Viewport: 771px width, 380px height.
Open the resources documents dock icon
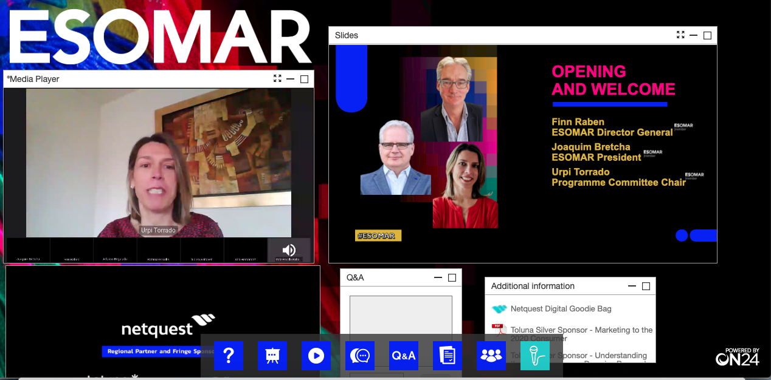pos(448,356)
